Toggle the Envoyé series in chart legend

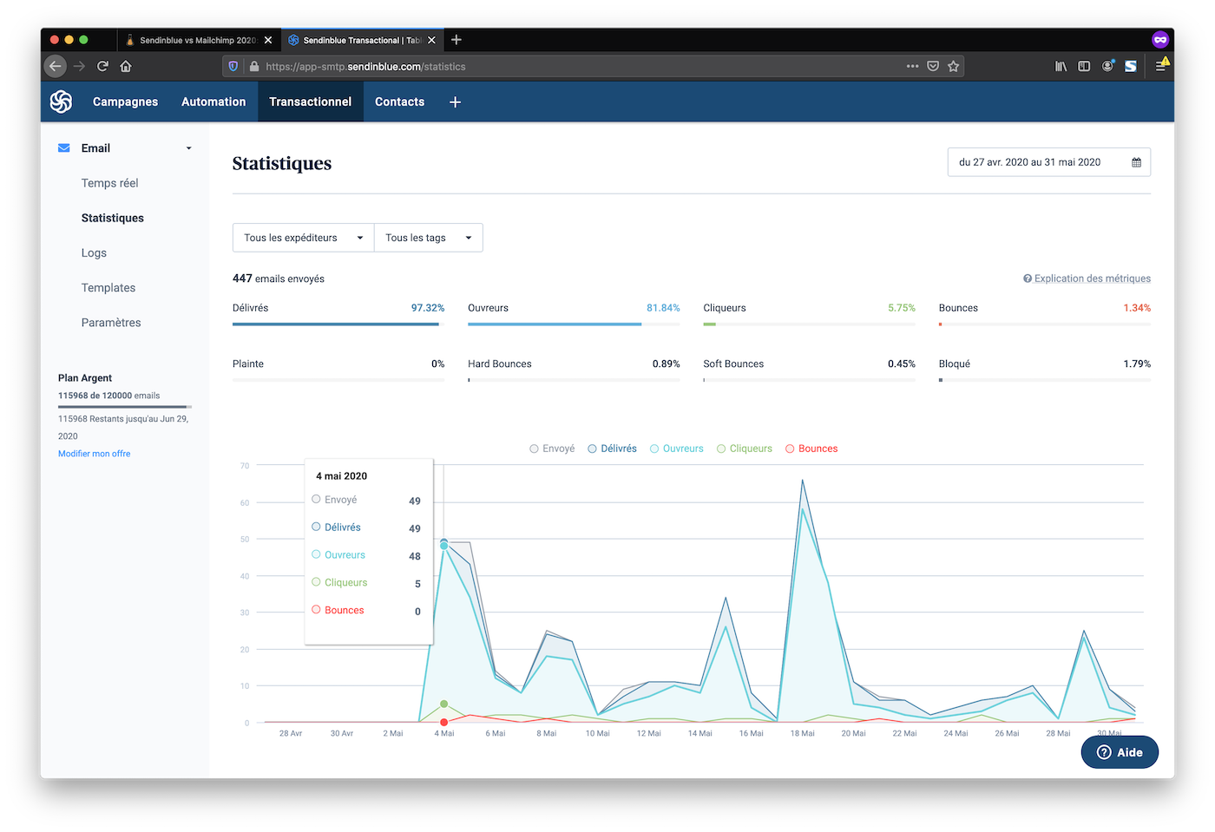(552, 449)
